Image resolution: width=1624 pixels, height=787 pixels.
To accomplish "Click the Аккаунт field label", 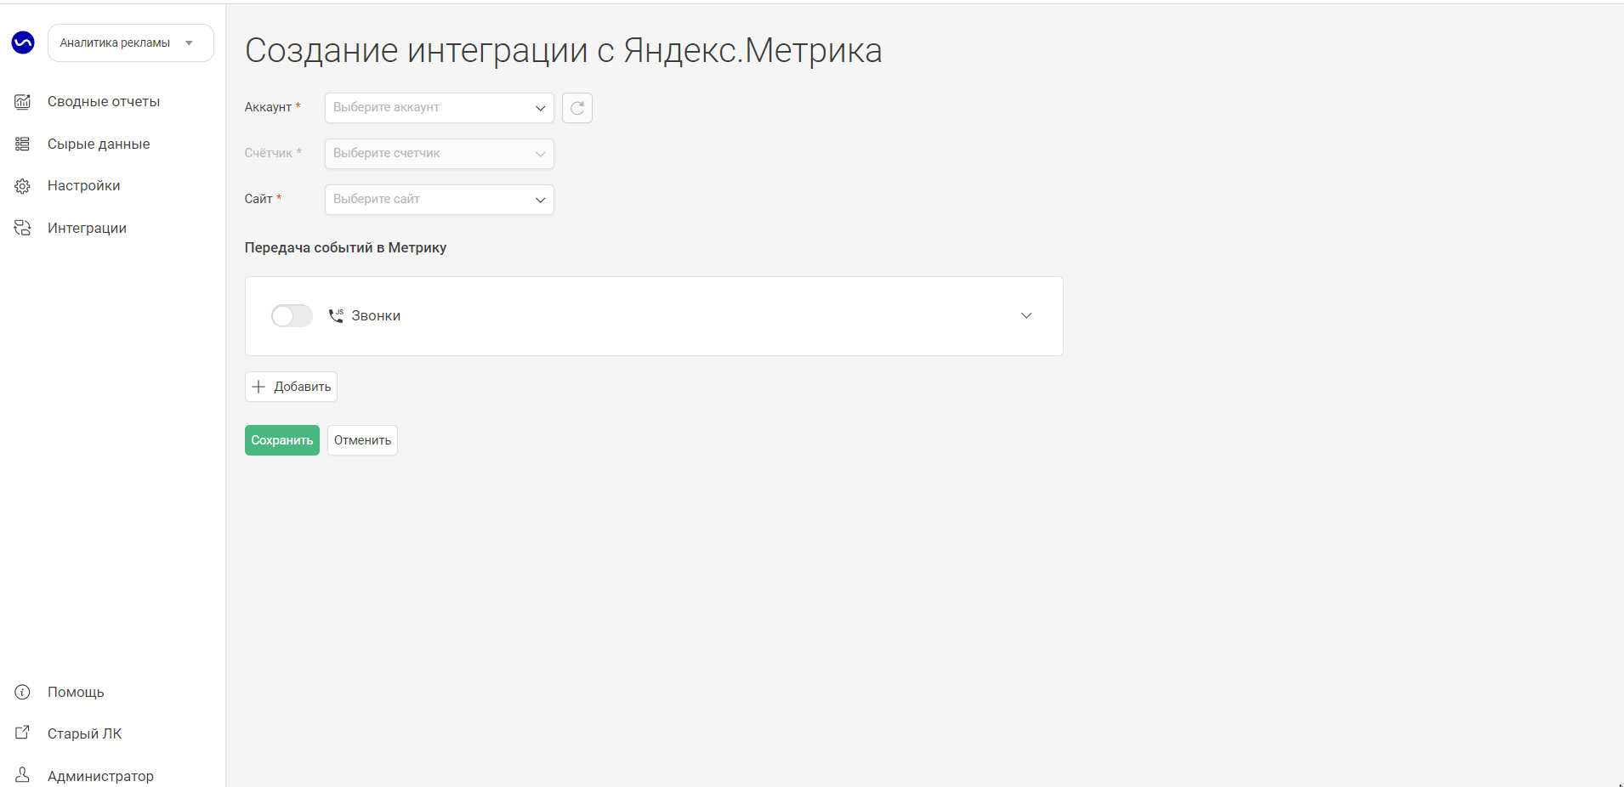I will coord(268,107).
